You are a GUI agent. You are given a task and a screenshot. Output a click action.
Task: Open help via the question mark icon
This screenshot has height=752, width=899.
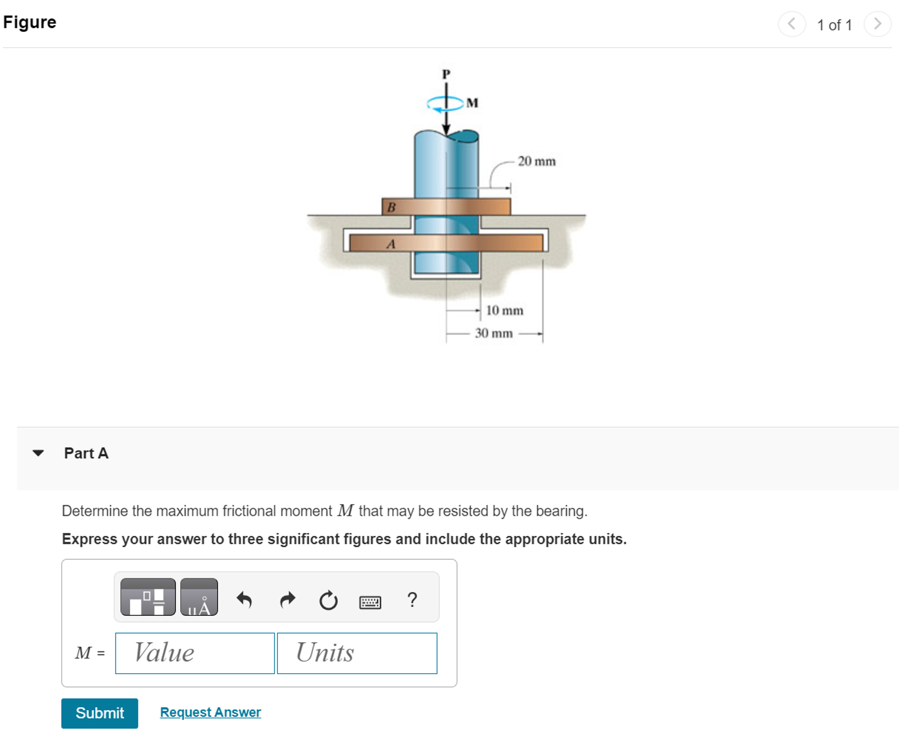(412, 598)
